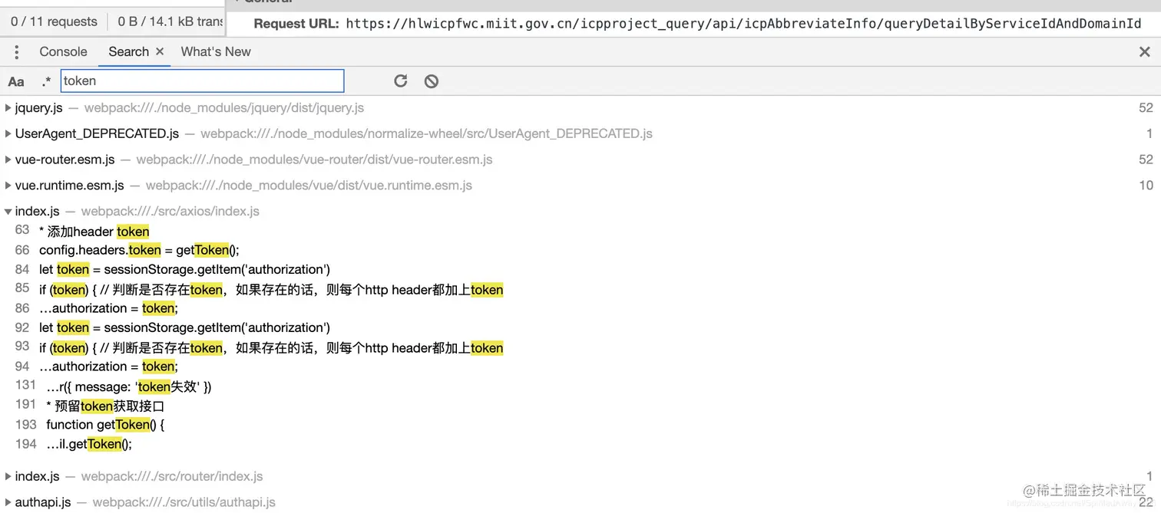Open the DevTools three-dot menu
Screen dimensions: 1161x513
(16, 51)
